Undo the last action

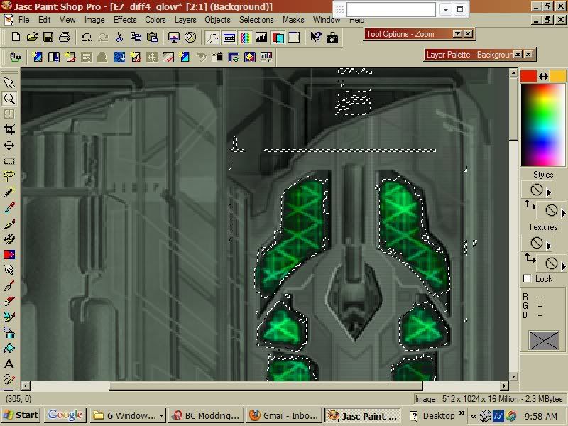point(86,37)
